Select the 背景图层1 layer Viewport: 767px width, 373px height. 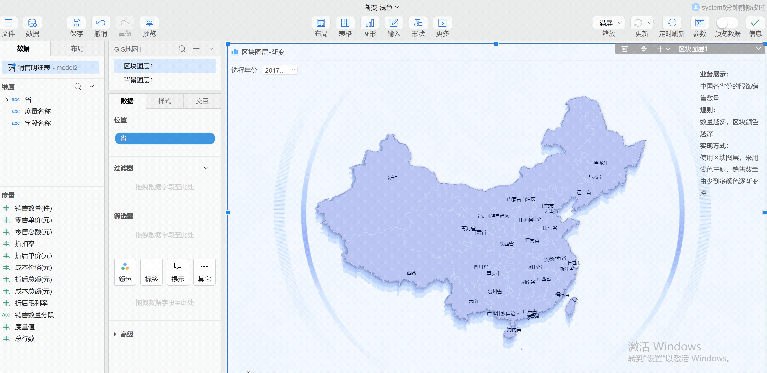(x=138, y=80)
